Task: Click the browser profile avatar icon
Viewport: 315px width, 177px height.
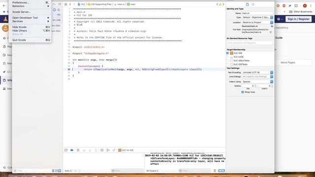Action: (305, 6)
